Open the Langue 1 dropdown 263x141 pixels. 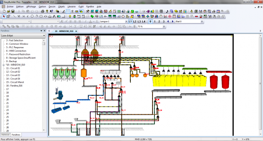(x=113, y=21)
